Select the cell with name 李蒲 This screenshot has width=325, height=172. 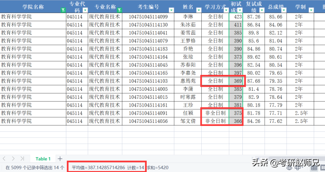pyautogui.click(x=188, y=89)
